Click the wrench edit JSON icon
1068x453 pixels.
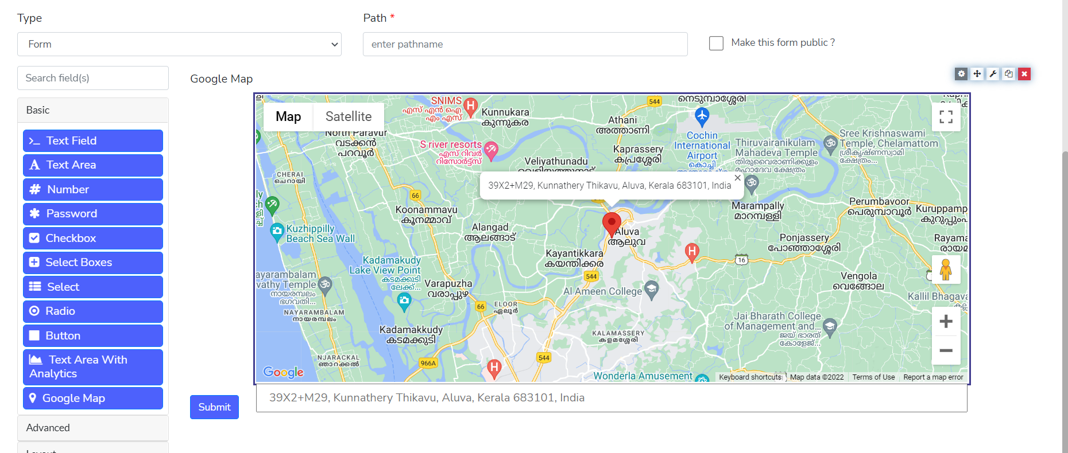tap(993, 74)
